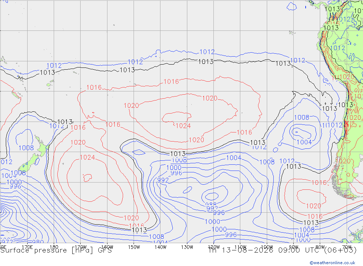
Task: Select the 980 isobar label near 170E
Action: pyautogui.click(x=38, y=242)
